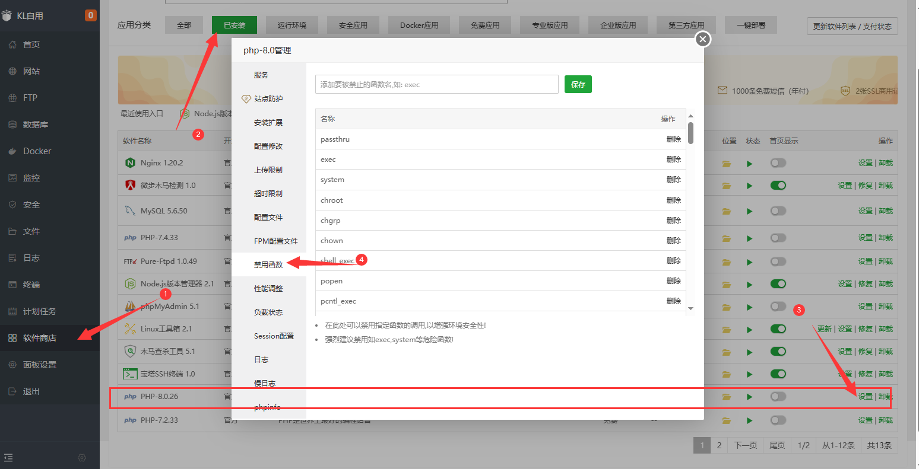Click the folder icon in Nginx row
The width and height of the screenshot is (919, 469).
coord(727,164)
